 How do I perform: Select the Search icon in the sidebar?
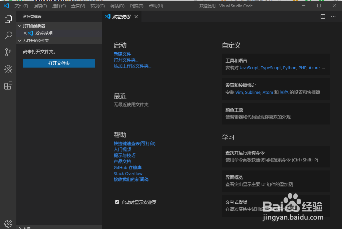point(8,36)
